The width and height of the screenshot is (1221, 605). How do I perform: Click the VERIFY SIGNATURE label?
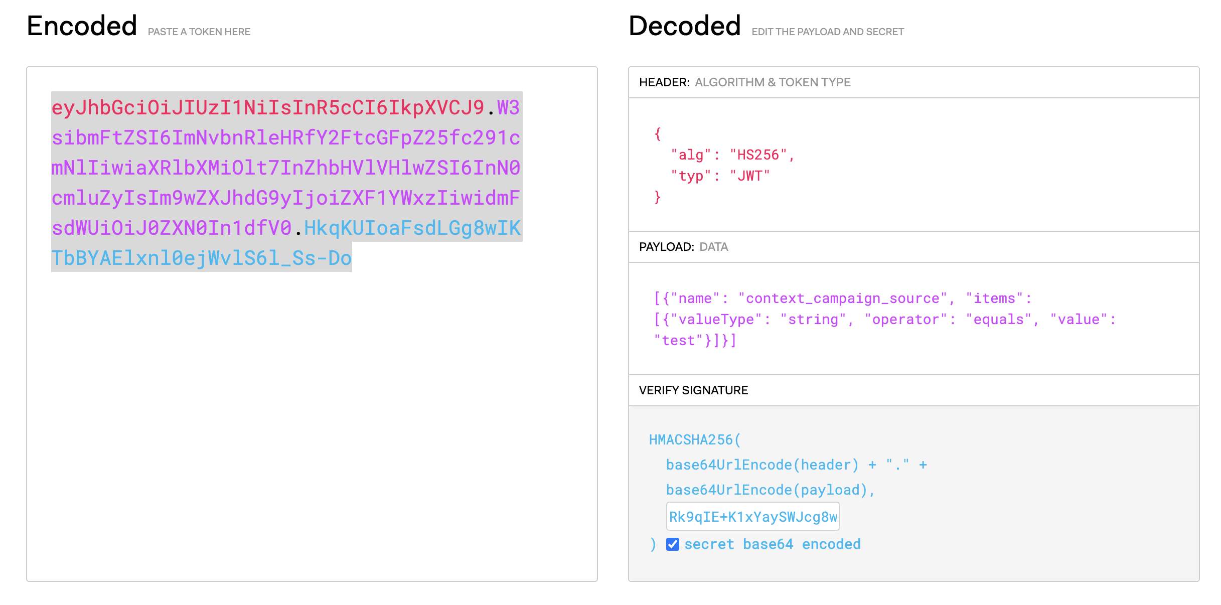pyautogui.click(x=693, y=390)
